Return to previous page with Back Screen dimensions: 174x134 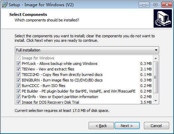tap(101, 126)
